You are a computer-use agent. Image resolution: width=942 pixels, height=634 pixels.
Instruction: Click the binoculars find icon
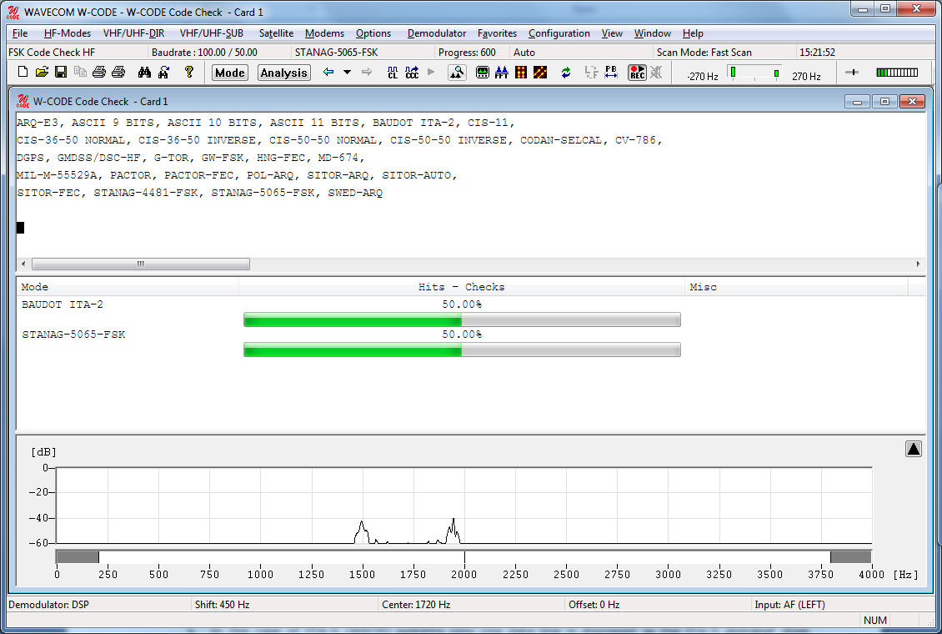[144, 72]
